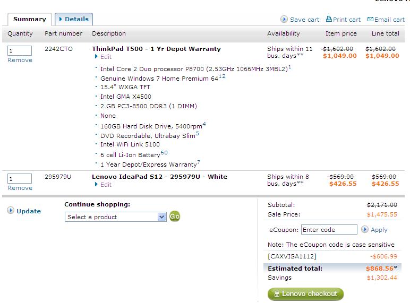Click the Apply eCoupon arrow icon
Screen dimensions: 410x303
coord(365,229)
